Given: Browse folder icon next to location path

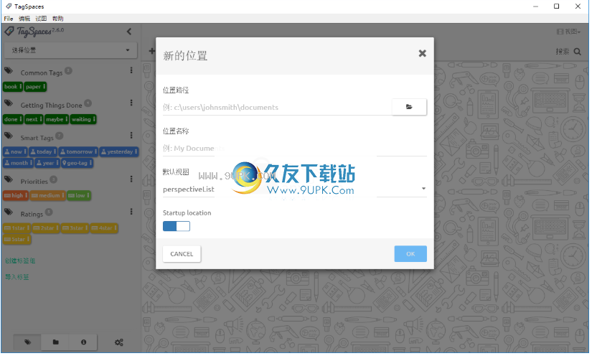Looking at the screenshot, I should 409,107.
